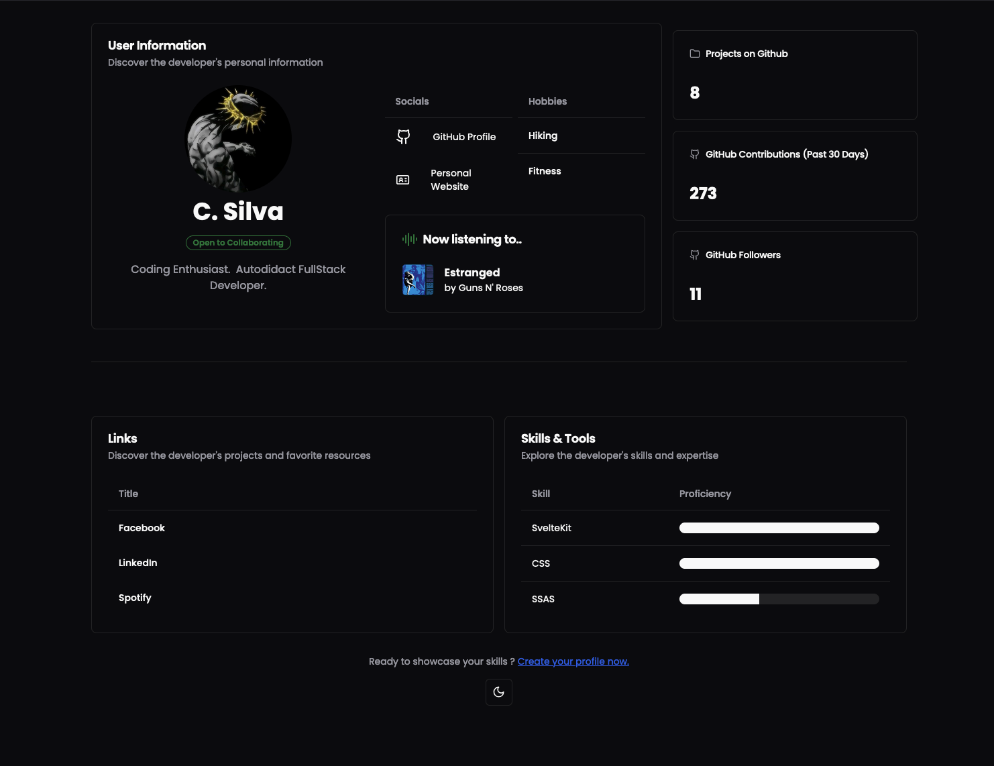Click the Fitness hobby cell
Viewport: 994px width, 766px height.
point(582,171)
